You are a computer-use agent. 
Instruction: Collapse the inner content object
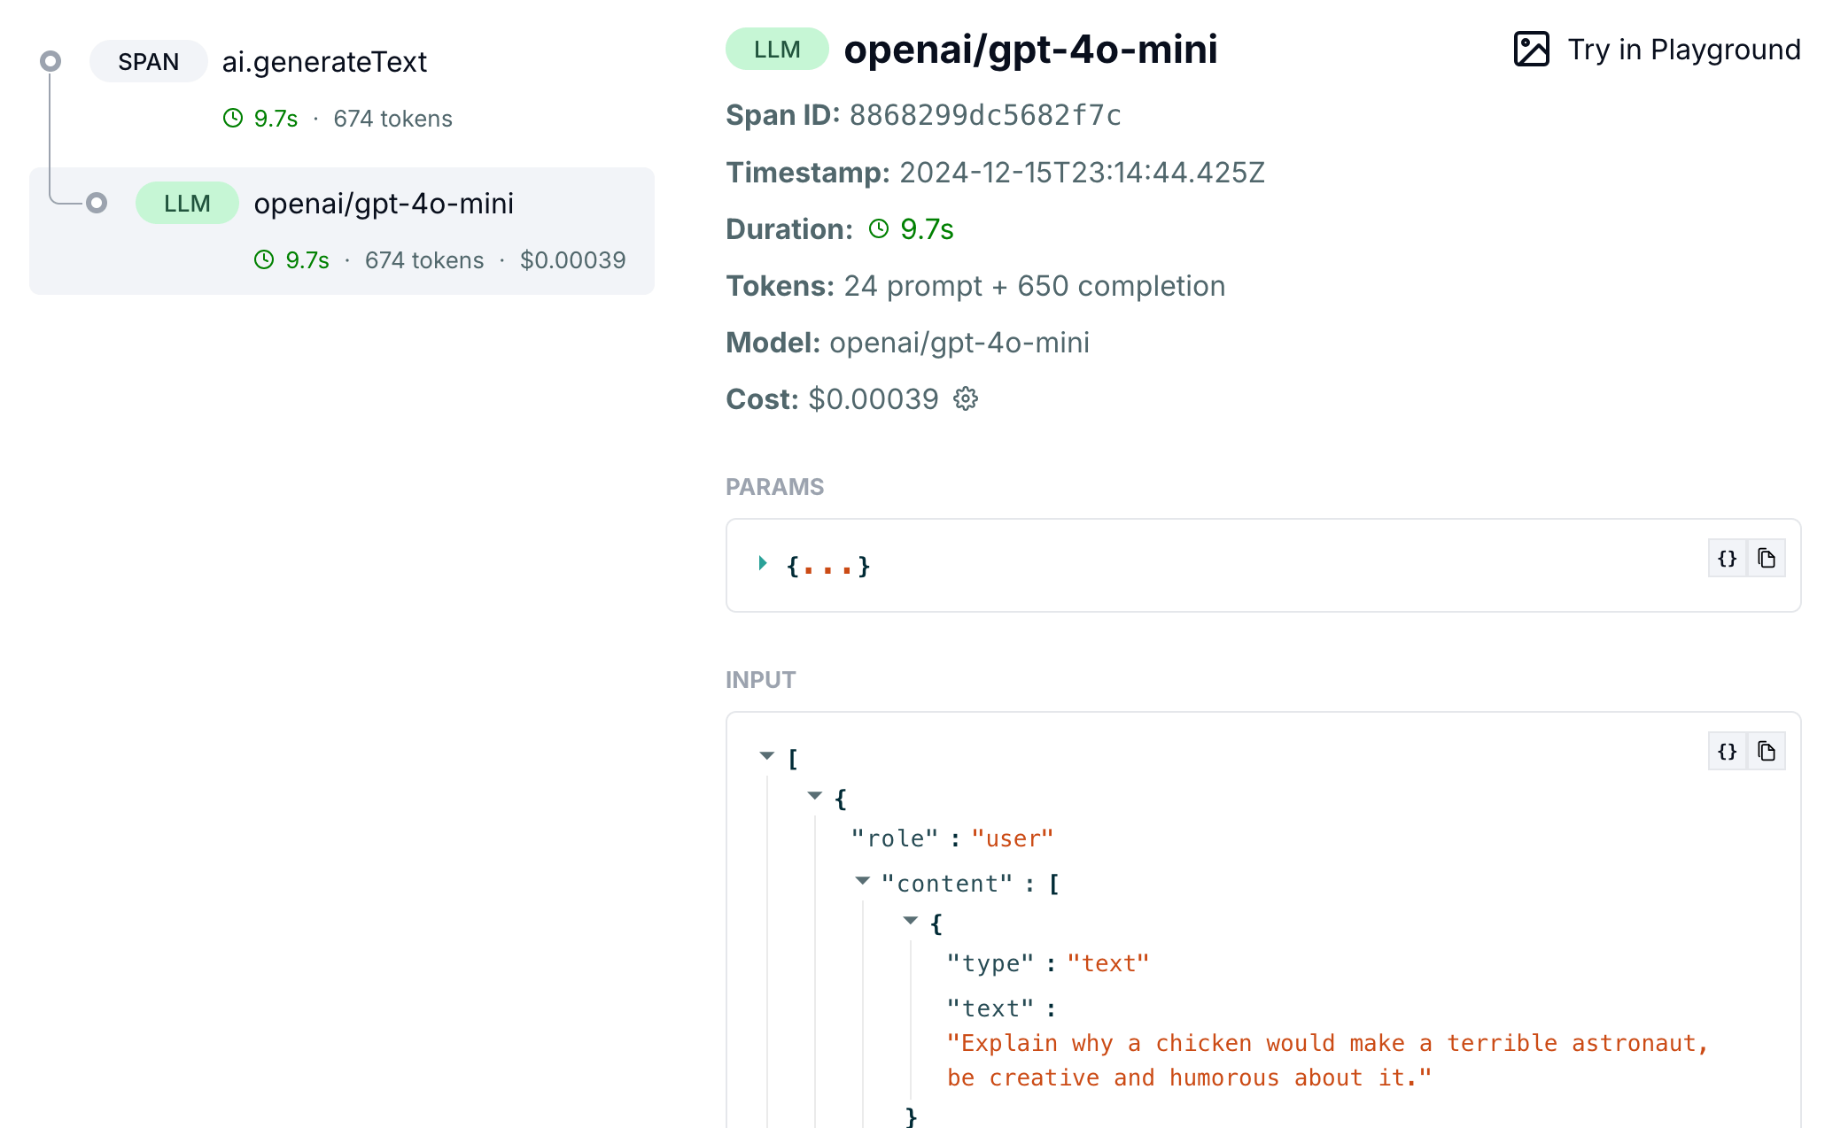click(x=911, y=921)
